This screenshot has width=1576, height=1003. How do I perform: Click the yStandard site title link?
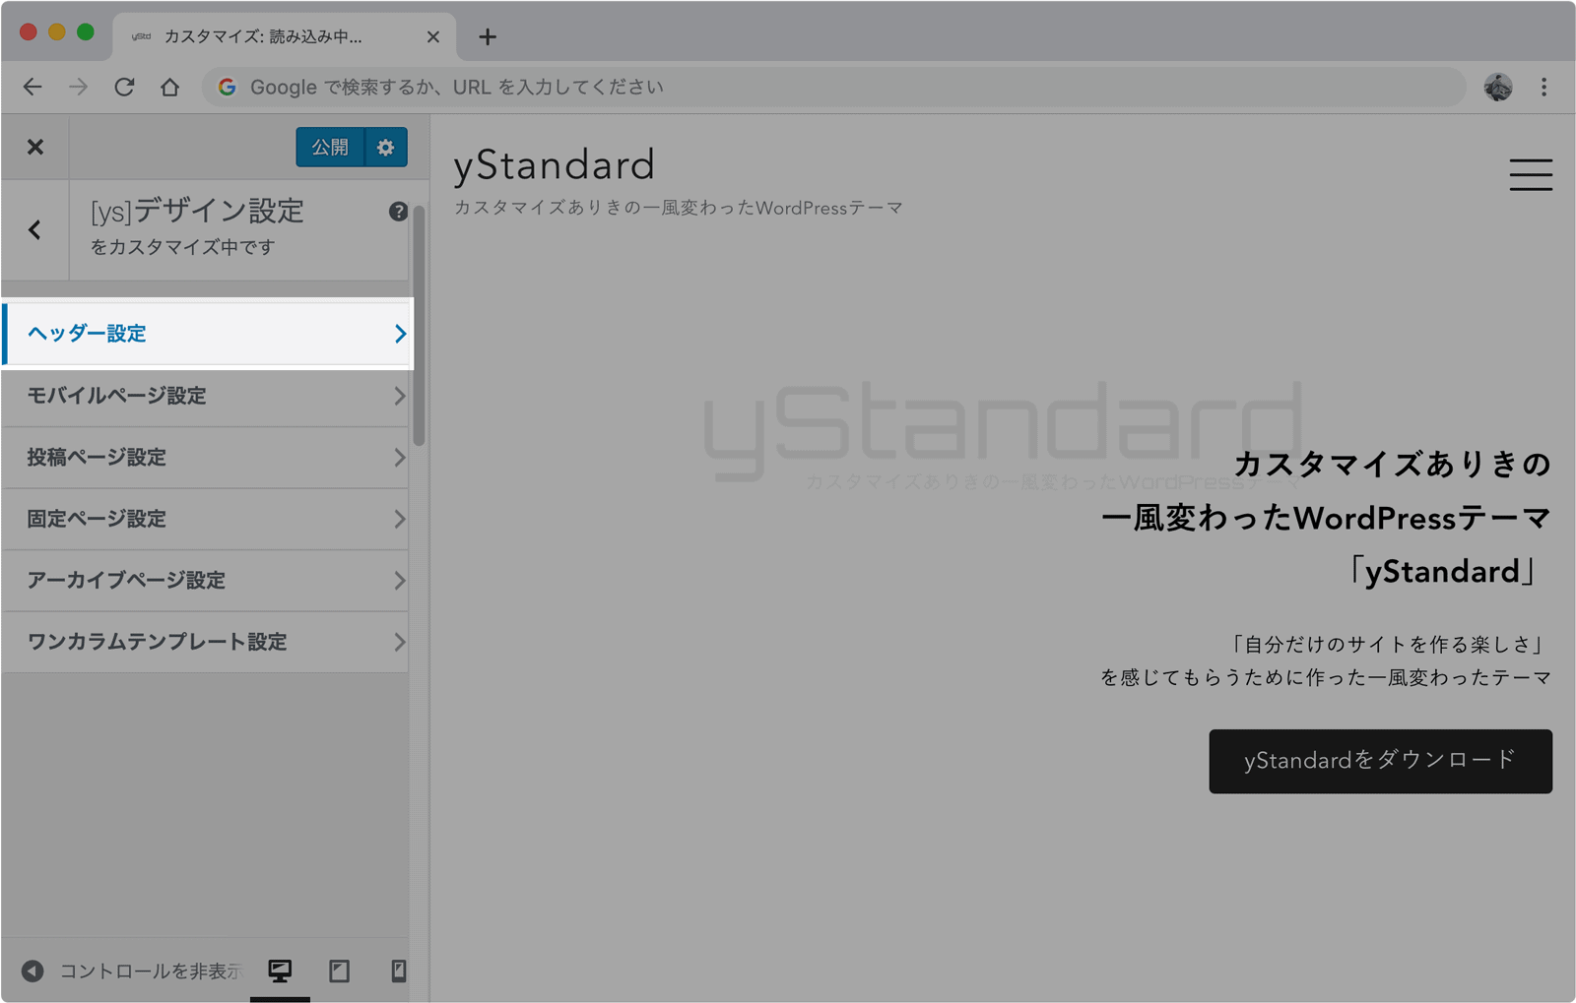point(554,165)
